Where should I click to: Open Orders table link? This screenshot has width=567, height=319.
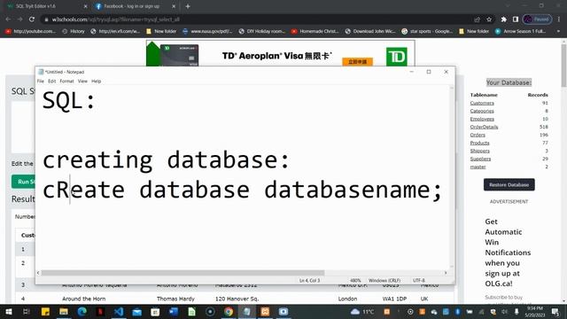(x=478, y=135)
